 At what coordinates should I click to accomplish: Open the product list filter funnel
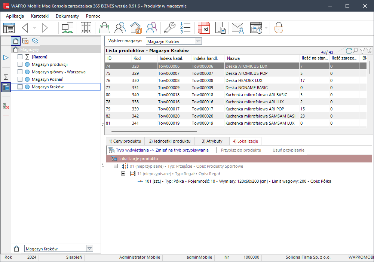(362, 51)
